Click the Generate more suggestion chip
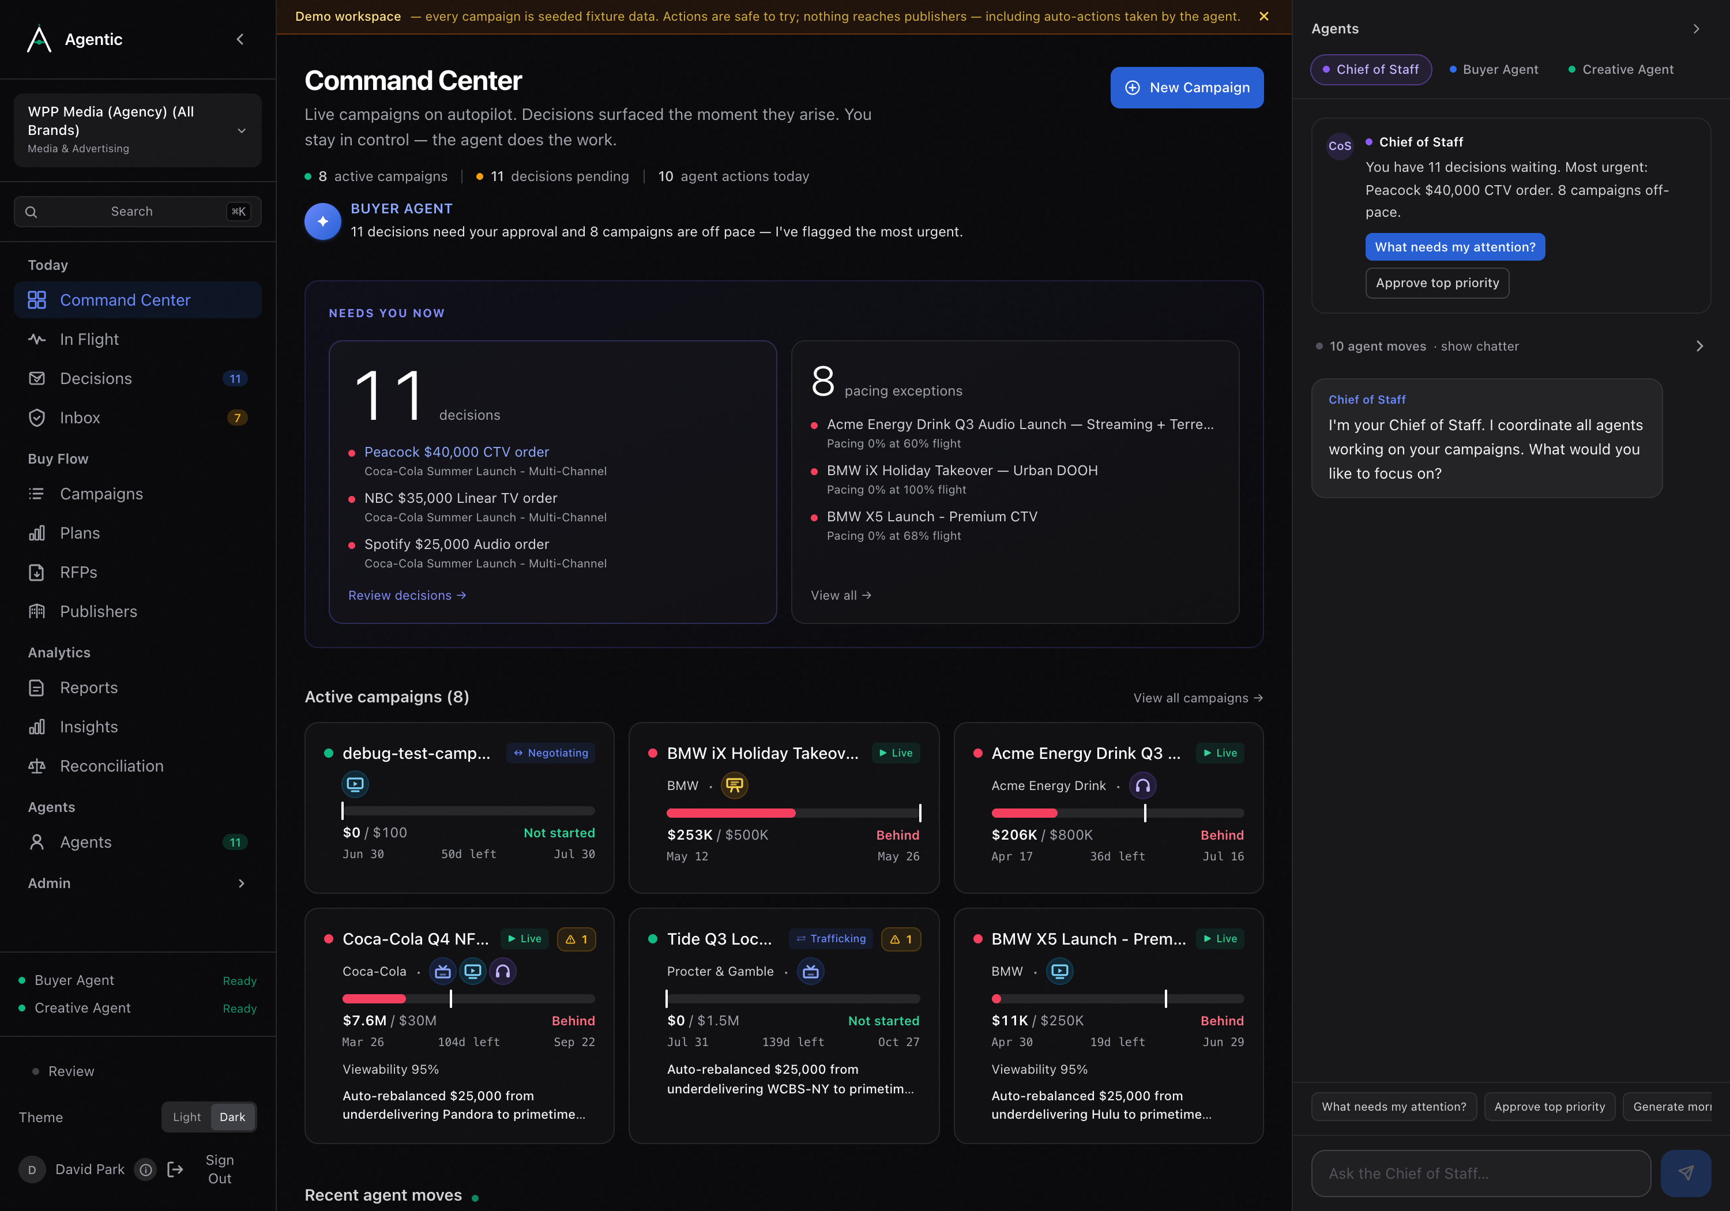 pos(1668,1107)
